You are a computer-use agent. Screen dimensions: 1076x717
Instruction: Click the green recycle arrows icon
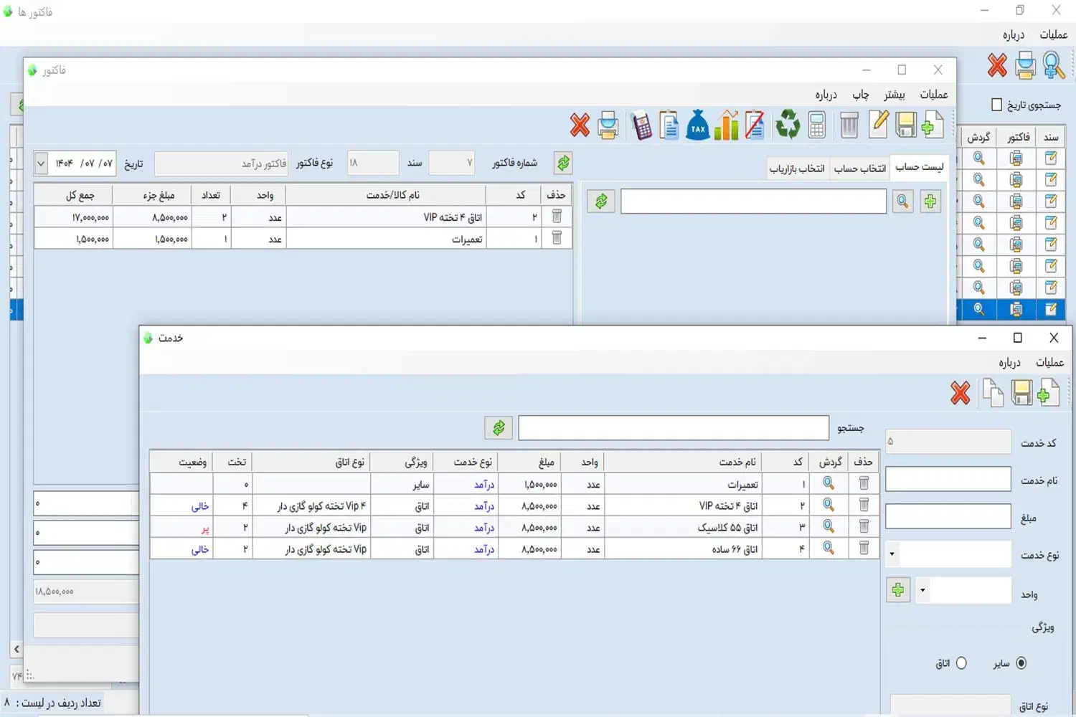coord(787,125)
